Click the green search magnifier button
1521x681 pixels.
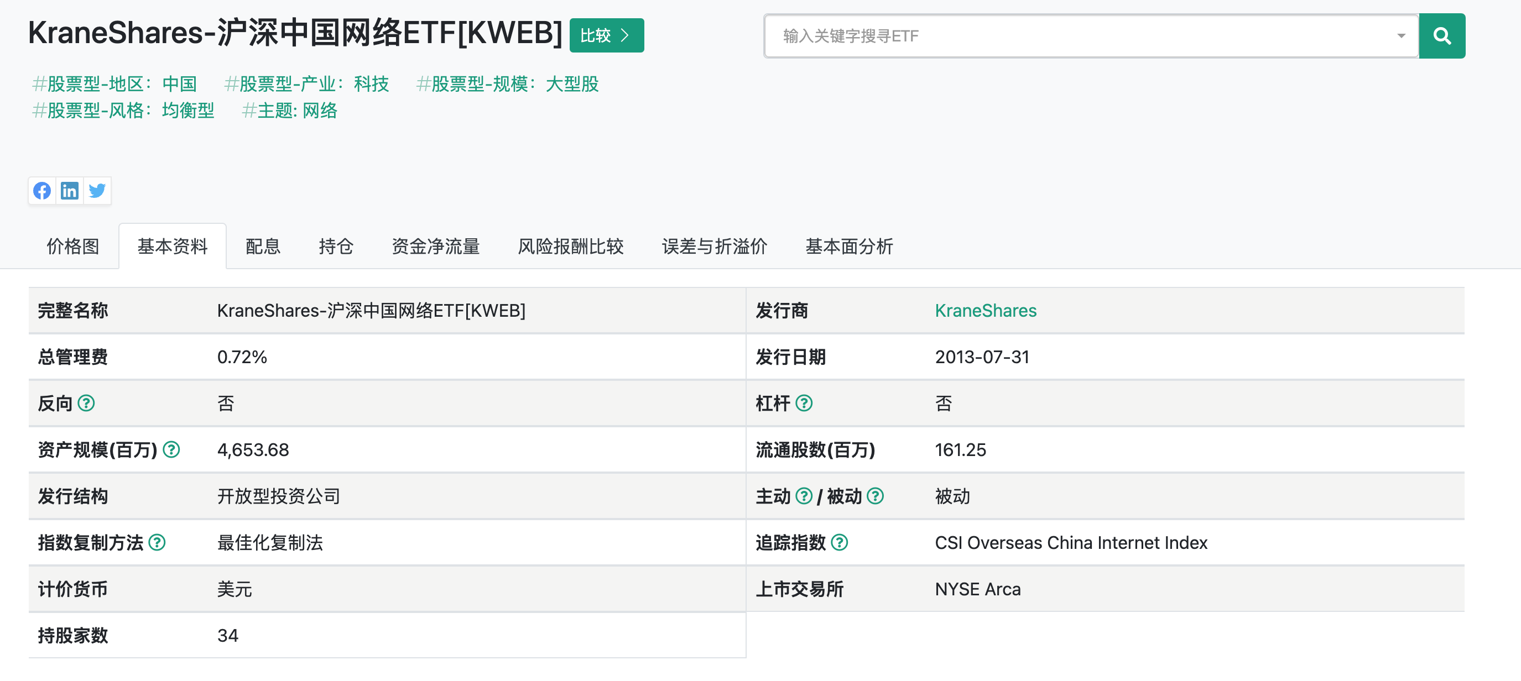click(x=1442, y=35)
